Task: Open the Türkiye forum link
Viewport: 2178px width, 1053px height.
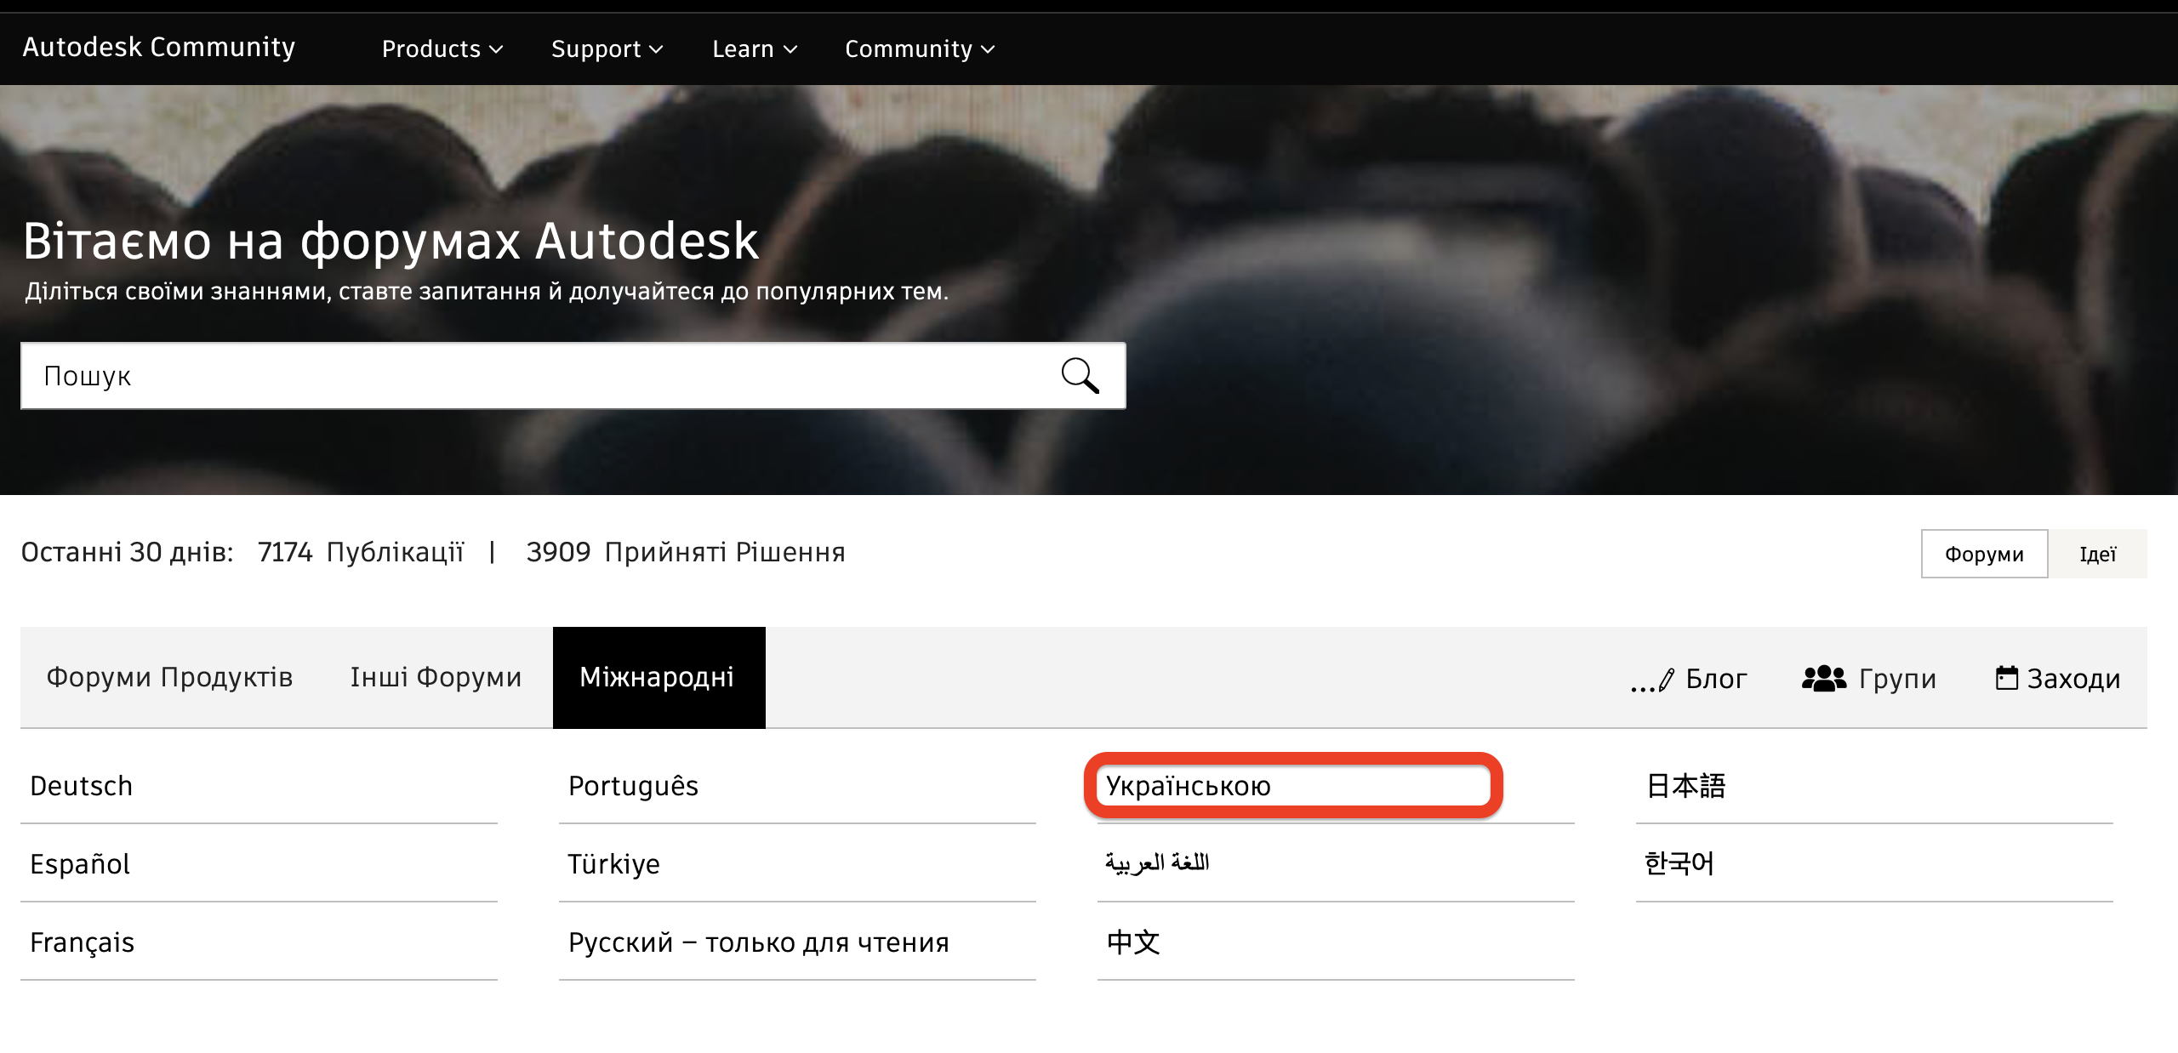Action: (613, 864)
